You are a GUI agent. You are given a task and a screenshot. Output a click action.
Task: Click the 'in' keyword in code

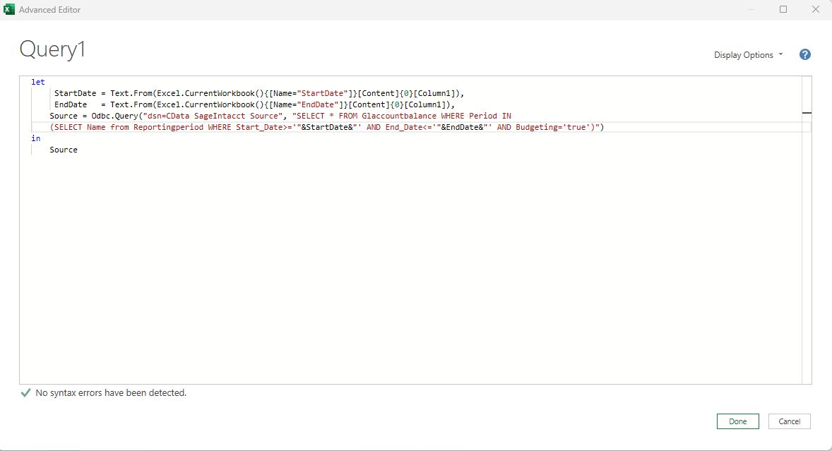(x=35, y=138)
